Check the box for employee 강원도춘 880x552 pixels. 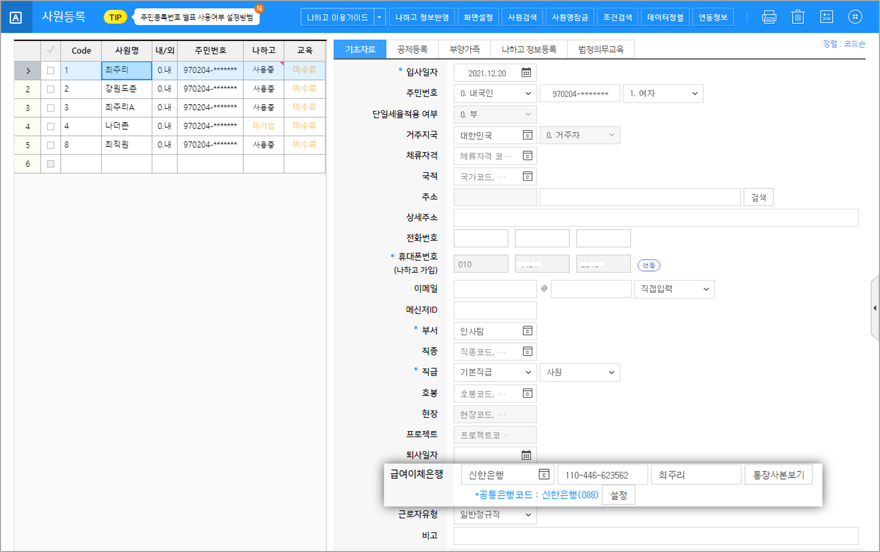pyautogui.click(x=51, y=89)
